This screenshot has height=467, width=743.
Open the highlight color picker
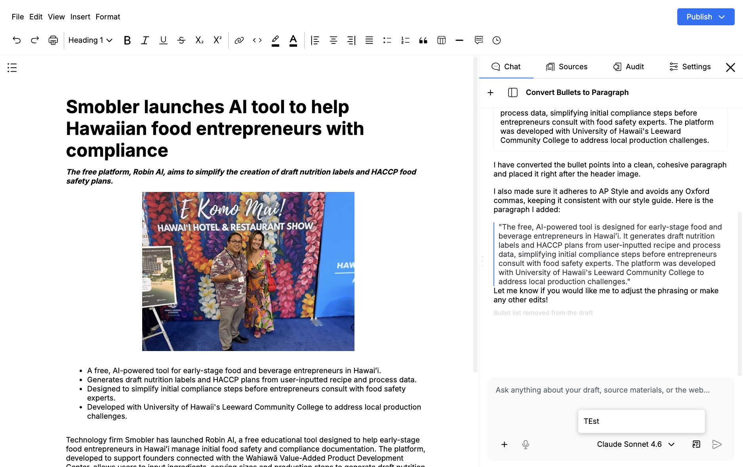(275, 40)
